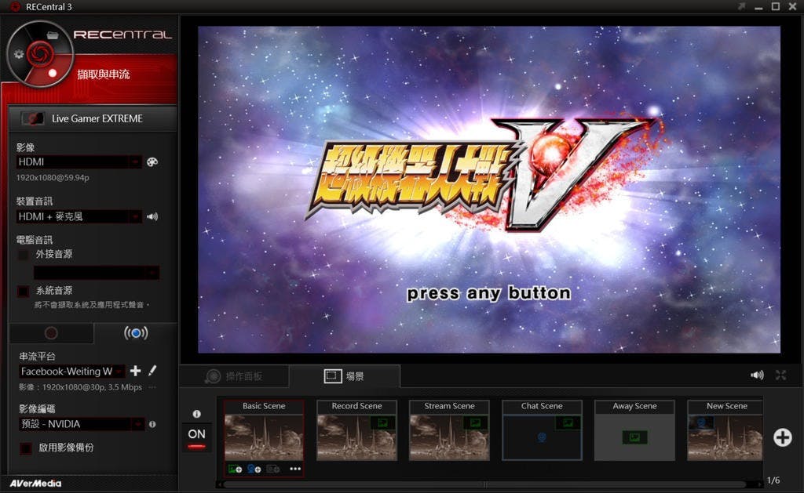
Task: Click the scene scrollbar left arrow
Action: click(220, 484)
